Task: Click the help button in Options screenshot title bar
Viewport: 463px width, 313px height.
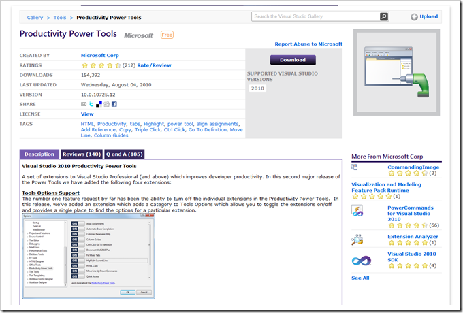Action: point(143,215)
